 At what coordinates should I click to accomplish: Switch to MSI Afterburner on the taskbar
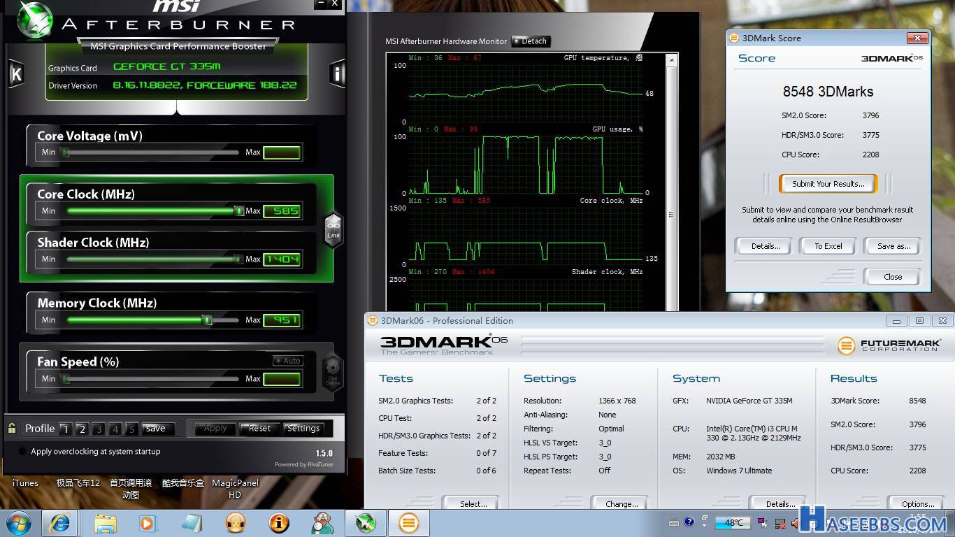point(365,523)
